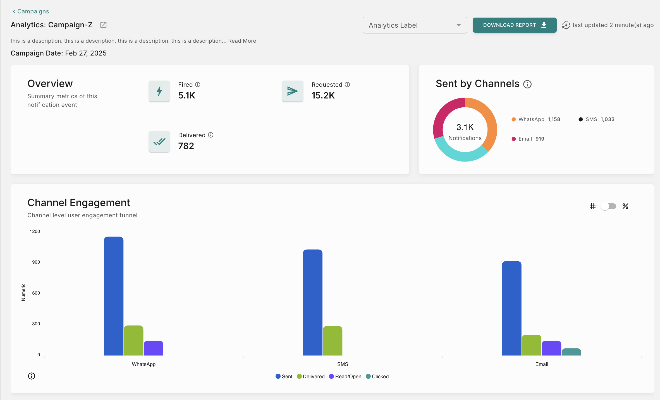
Task: Toggle Clicked series in chart legend
Action: pyautogui.click(x=377, y=377)
